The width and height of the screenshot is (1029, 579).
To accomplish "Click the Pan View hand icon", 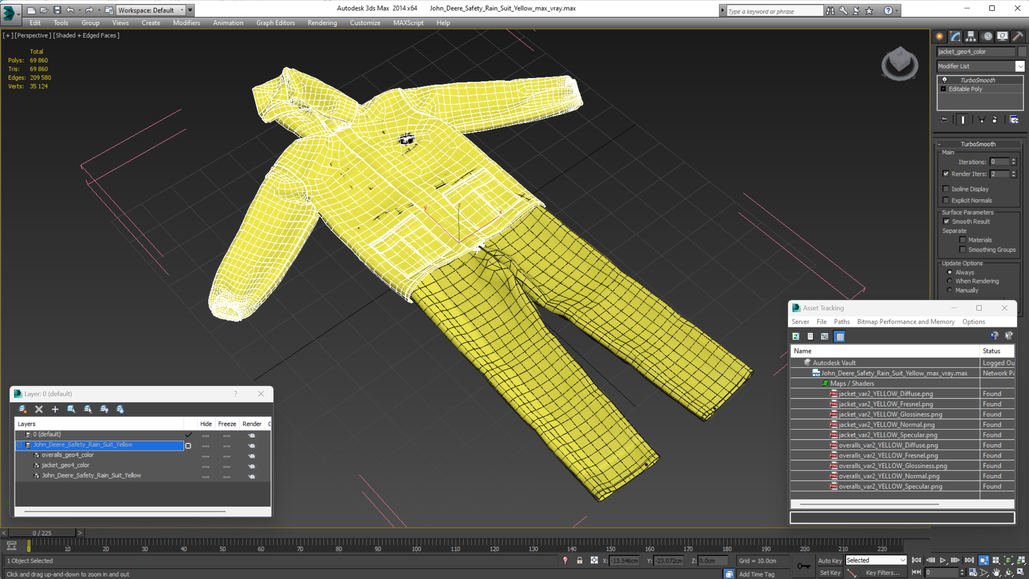I will [x=997, y=572].
